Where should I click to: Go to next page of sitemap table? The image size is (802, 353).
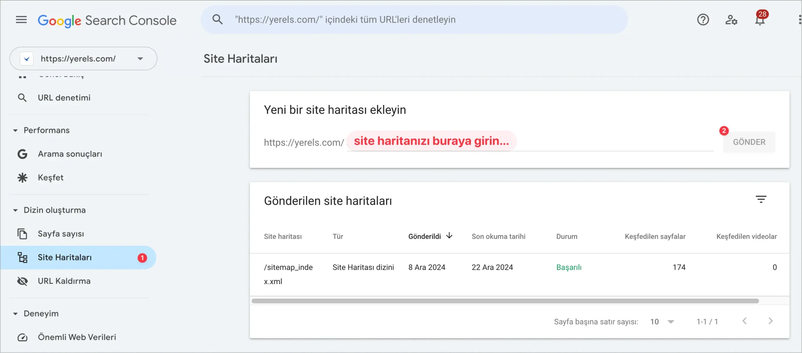pyautogui.click(x=771, y=321)
